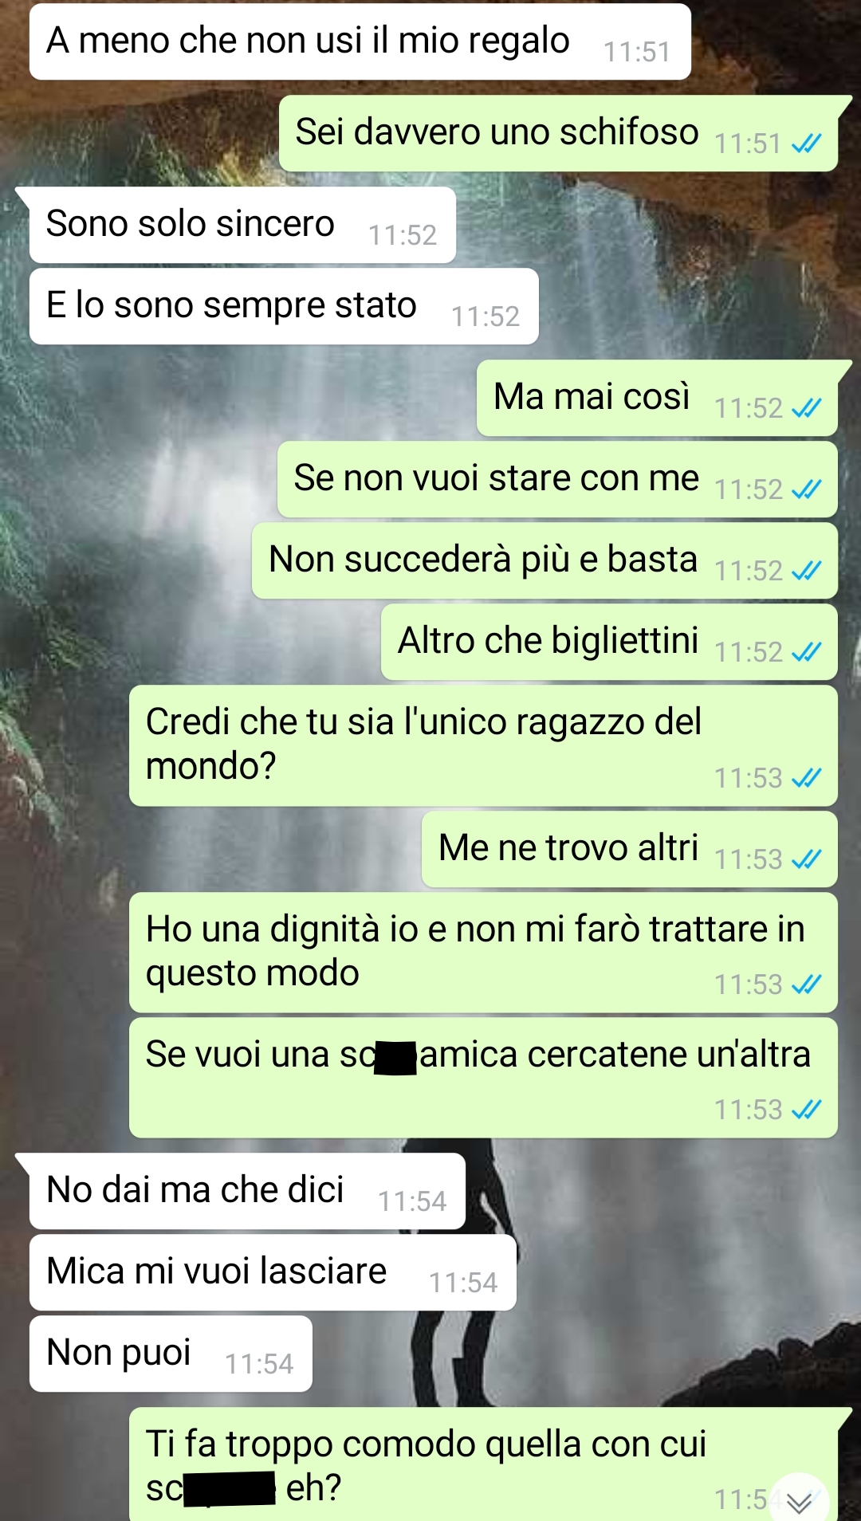Tap message 'Se vuoi una sc…amica cercatene un'altra'
This screenshot has height=1521, width=861.
click(x=483, y=1078)
